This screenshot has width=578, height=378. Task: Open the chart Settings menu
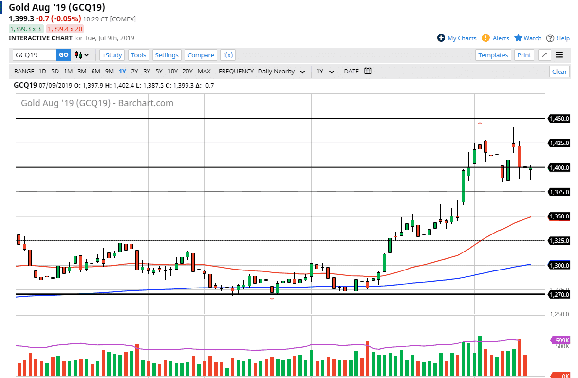(167, 55)
